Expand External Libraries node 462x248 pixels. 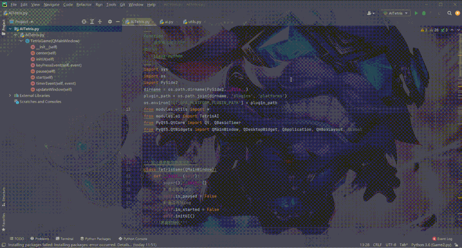pos(10,96)
